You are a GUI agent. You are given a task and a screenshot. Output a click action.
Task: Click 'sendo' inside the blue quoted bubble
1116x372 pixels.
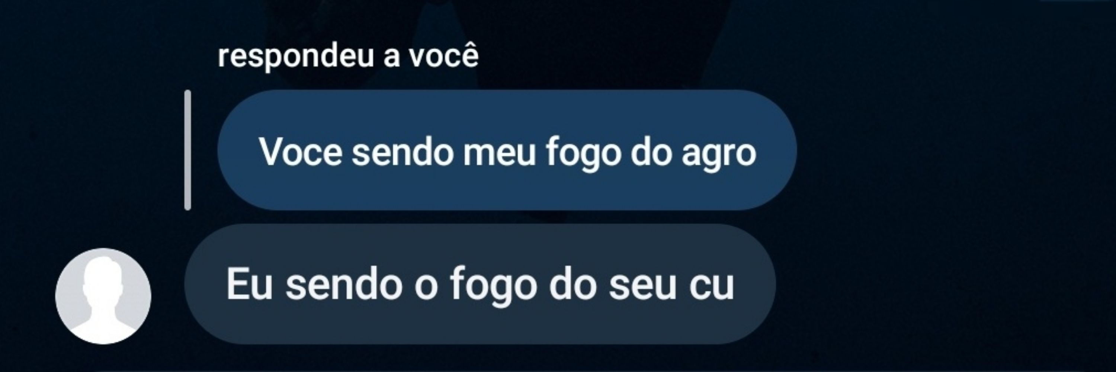coord(403,151)
